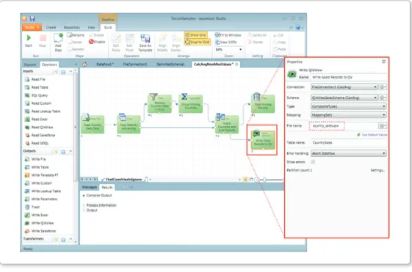Click Save As Template in Operators group
The image size is (412, 272).
click(145, 43)
